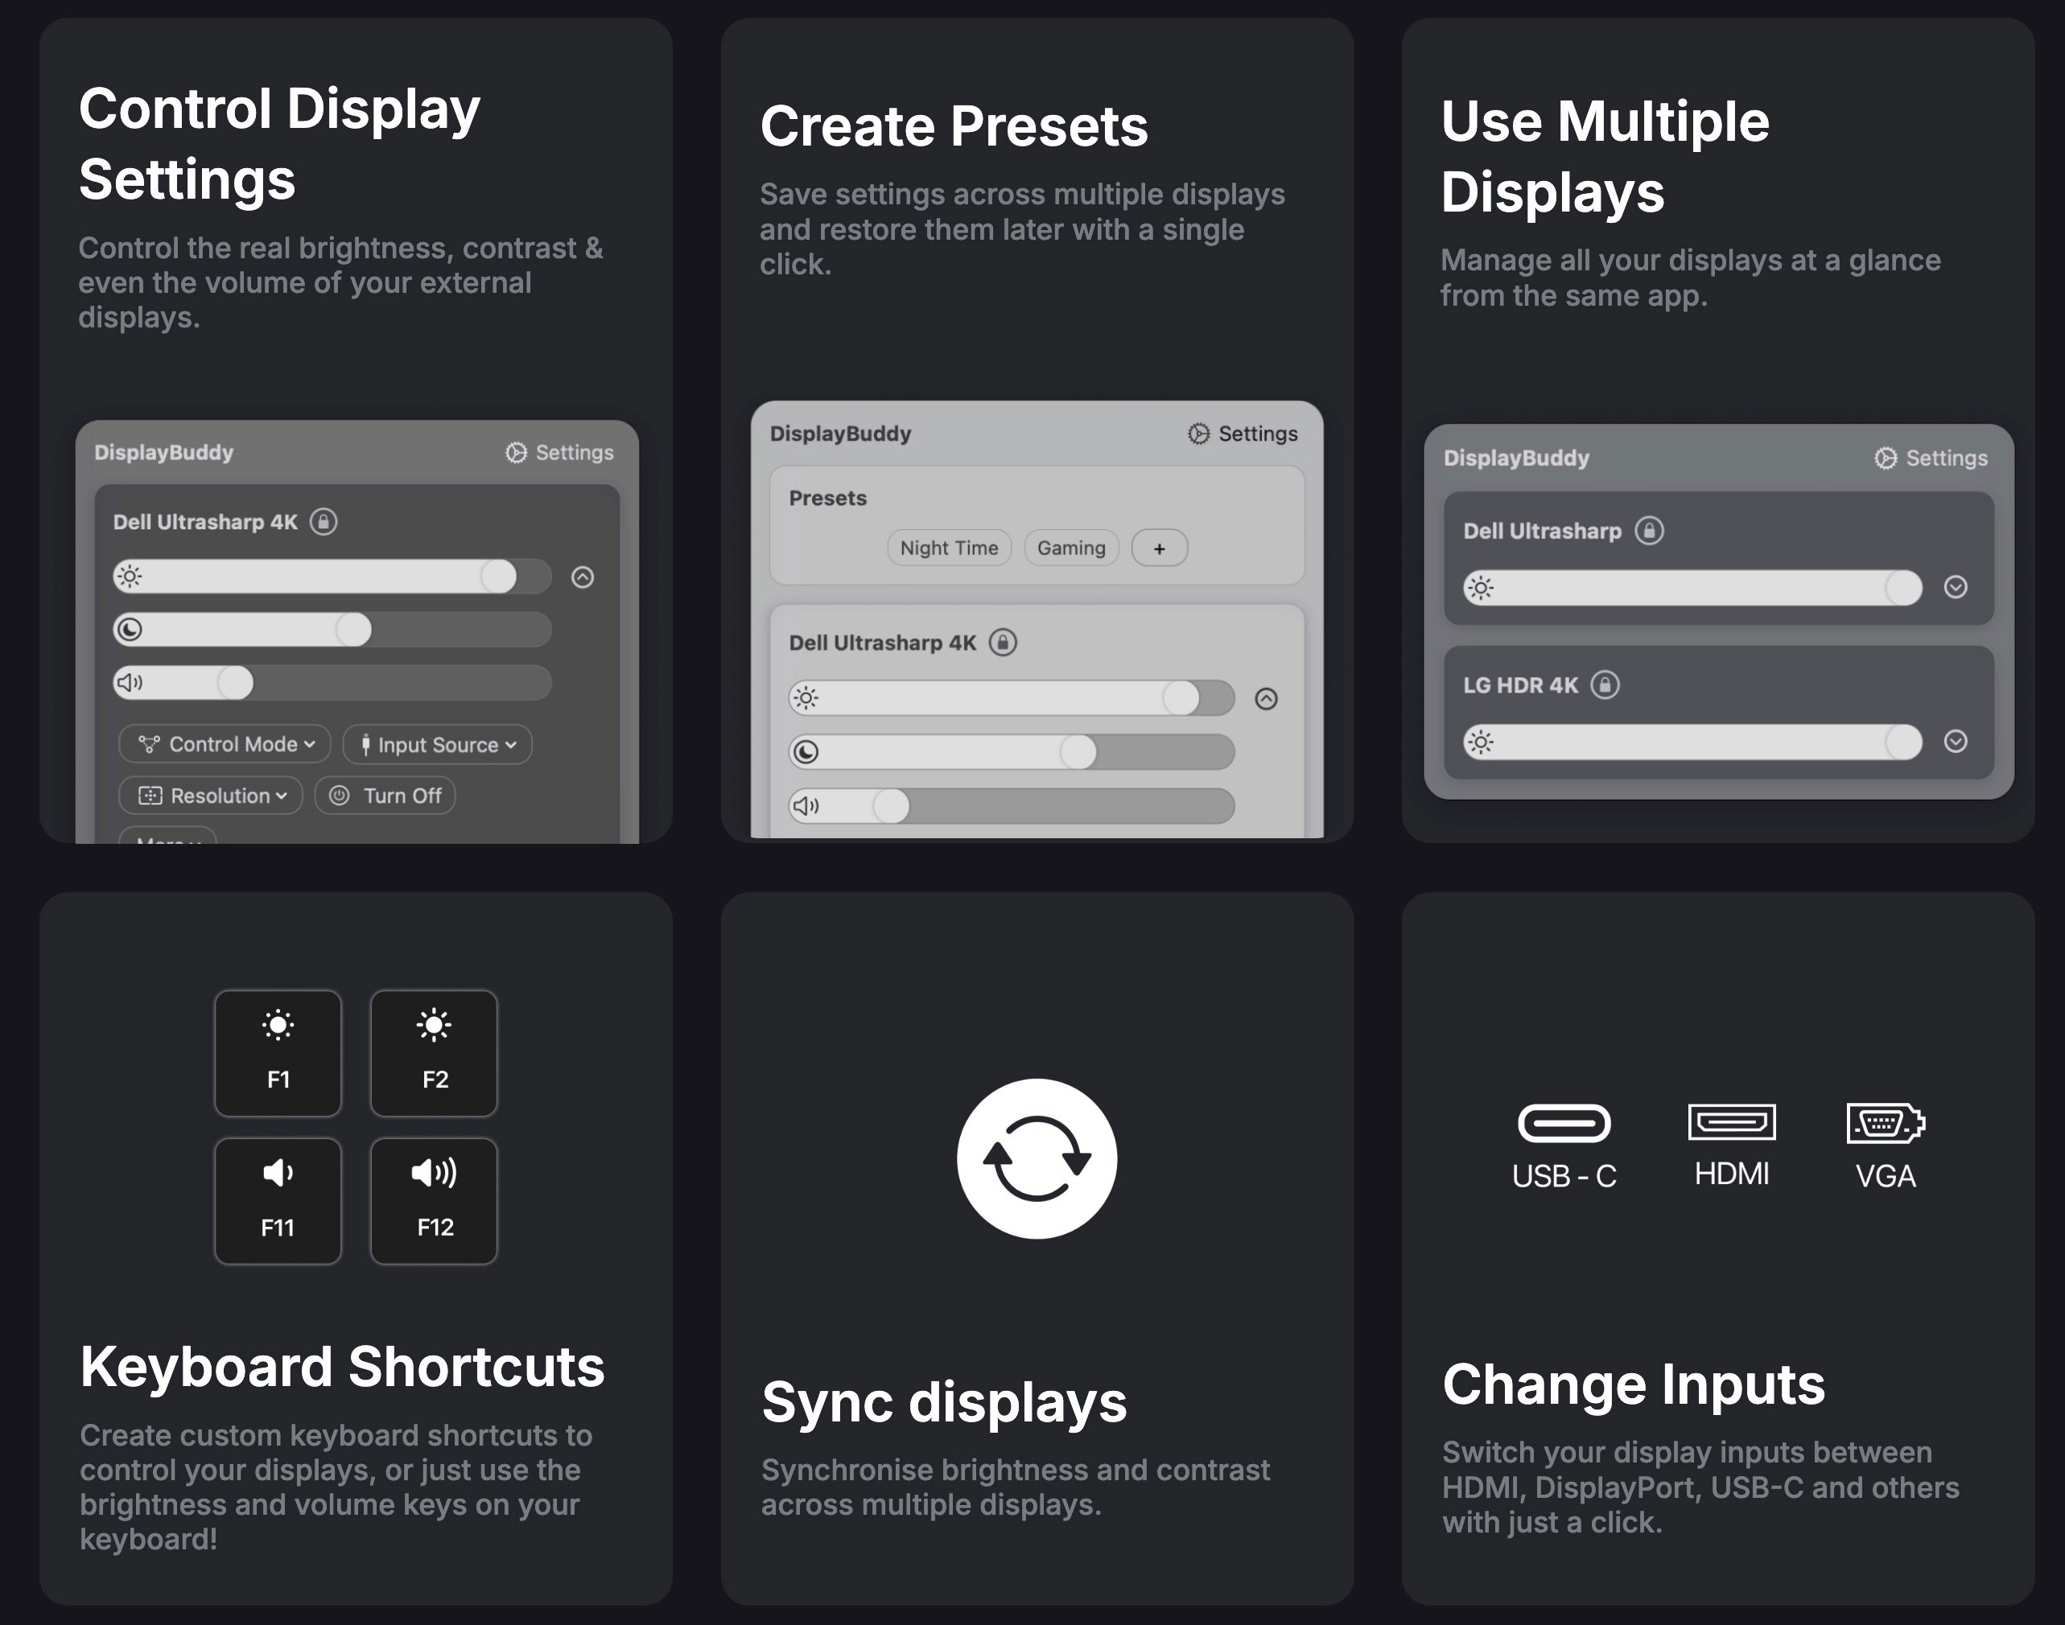Click the sun icon on the brightness slider in the Control Display Settings card

click(130, 577)
